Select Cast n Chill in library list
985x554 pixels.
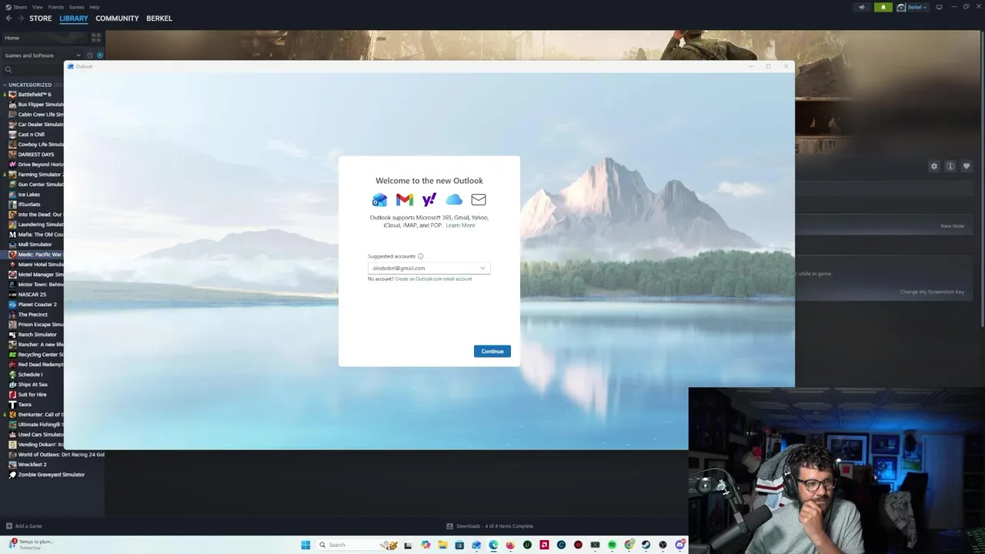pyautogui.click(x=32, y=135)
